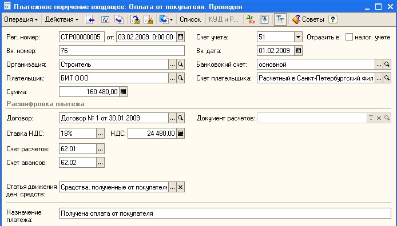The image size is (397, 226).
Task: Click the Список toolbar button
Action: 190,19
